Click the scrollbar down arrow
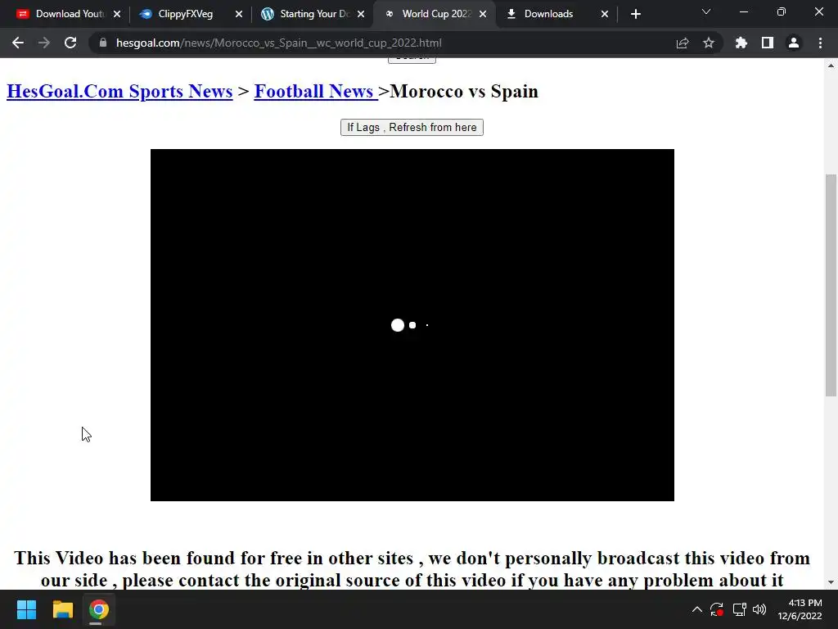Screen dimensions: 838x629 (x=831, y=582)
